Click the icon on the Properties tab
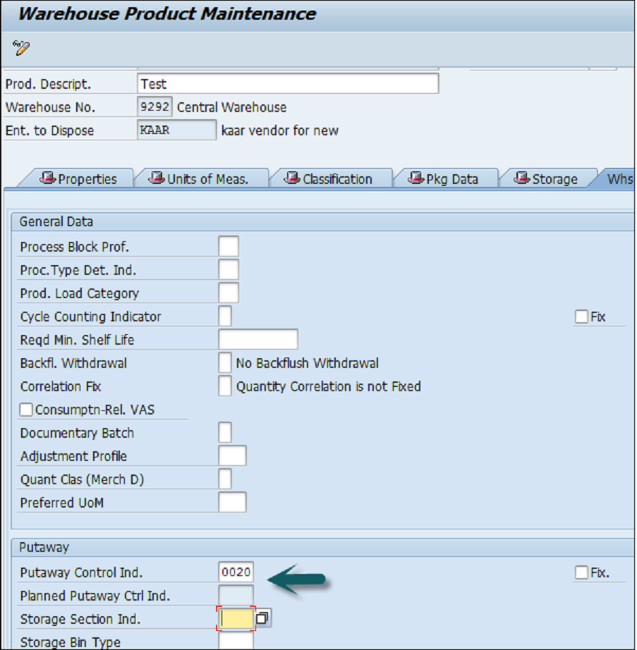The image size is (637, 650). [x=47, y=179]
